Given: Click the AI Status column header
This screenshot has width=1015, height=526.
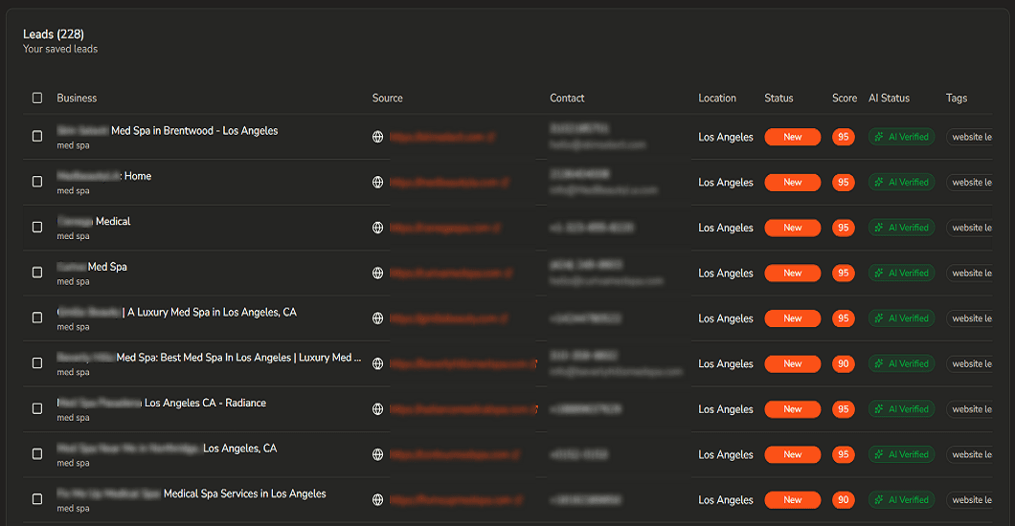Looking at the screenshot, I should [x=889, y=98].
